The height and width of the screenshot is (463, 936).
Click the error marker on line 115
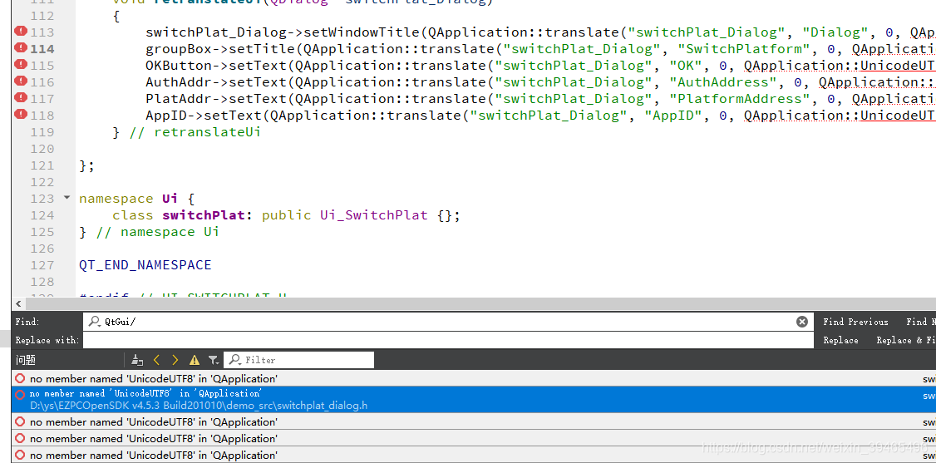(21, 65)
